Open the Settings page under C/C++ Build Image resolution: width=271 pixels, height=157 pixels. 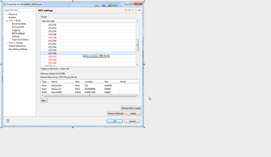(x=16, y=36)
